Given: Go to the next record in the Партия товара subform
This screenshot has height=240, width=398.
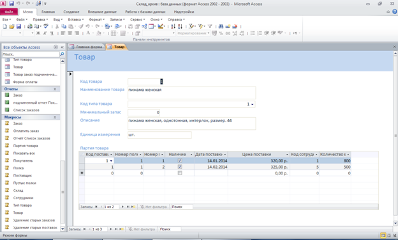Looking at the screenshot, I should (122, 207).
